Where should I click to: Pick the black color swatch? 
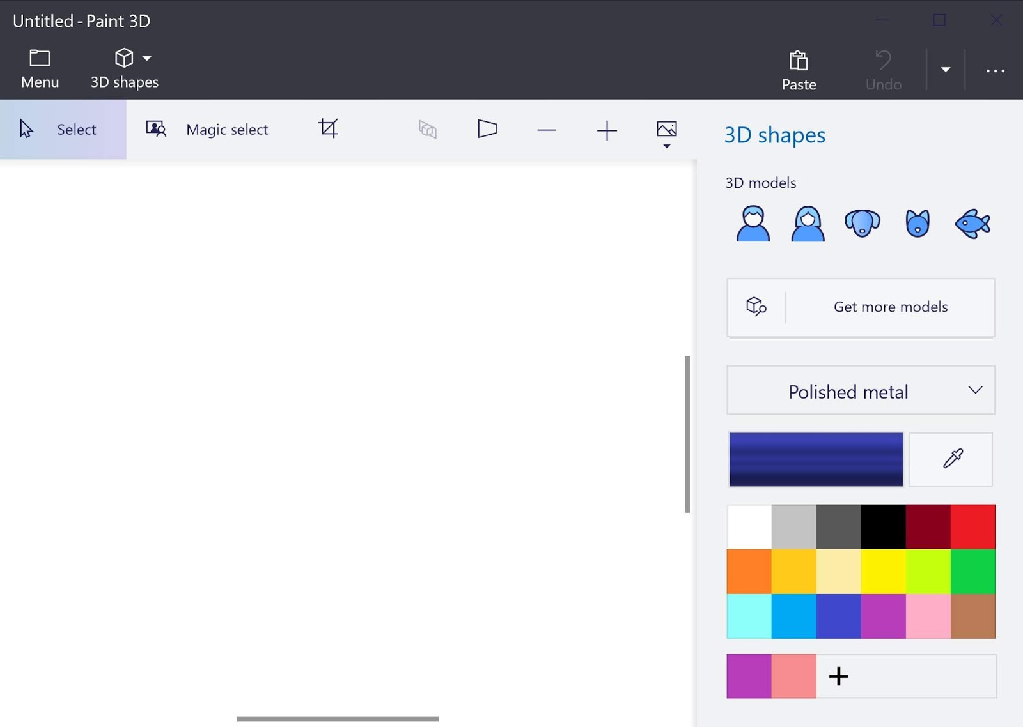tap(884, 527)
